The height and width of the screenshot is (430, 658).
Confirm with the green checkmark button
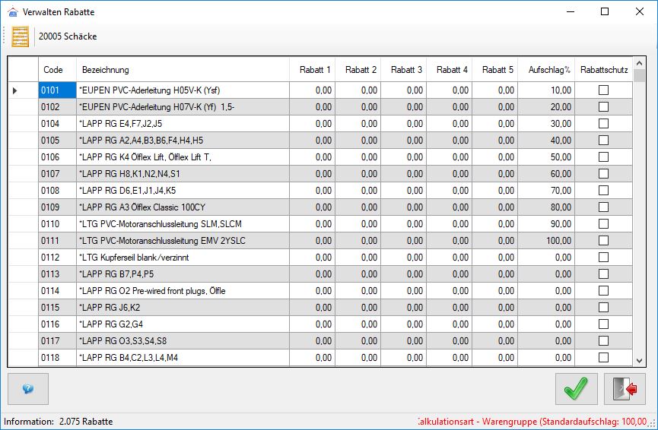576,389
